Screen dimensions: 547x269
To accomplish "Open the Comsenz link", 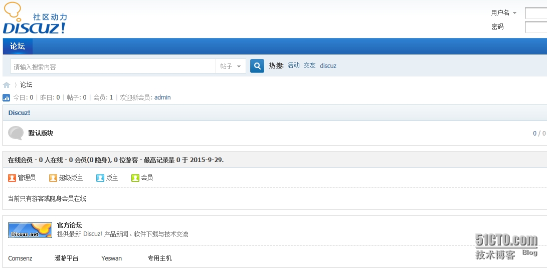I will tap(20, 258).
